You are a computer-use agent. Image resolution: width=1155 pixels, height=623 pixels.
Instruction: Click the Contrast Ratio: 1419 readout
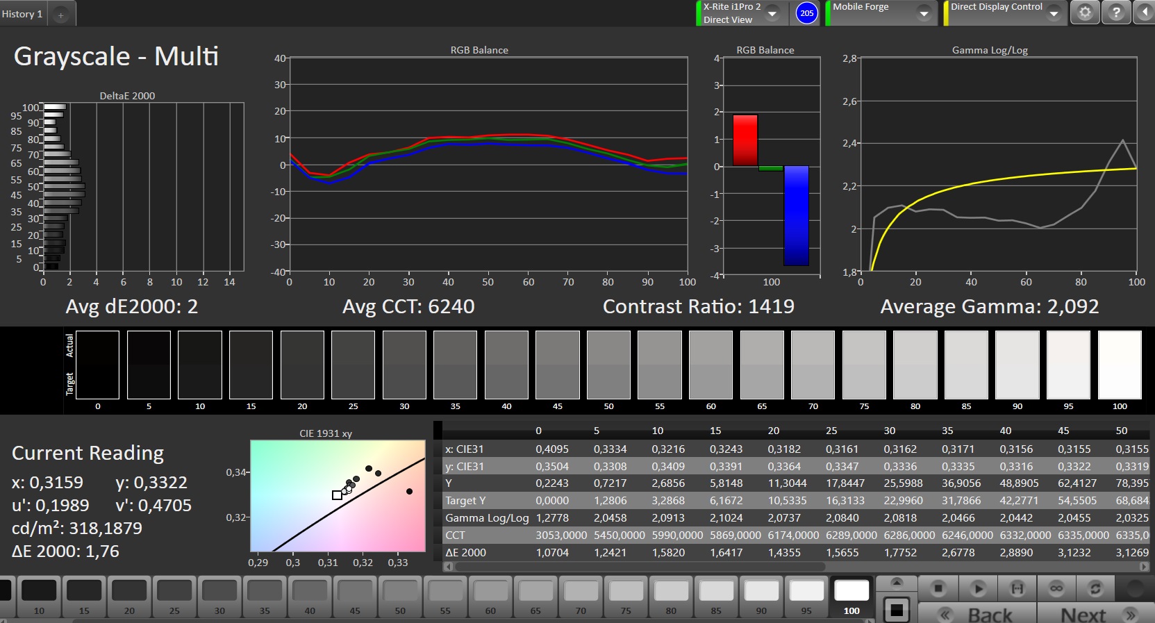pyautogui.click(x=699, y=306)
